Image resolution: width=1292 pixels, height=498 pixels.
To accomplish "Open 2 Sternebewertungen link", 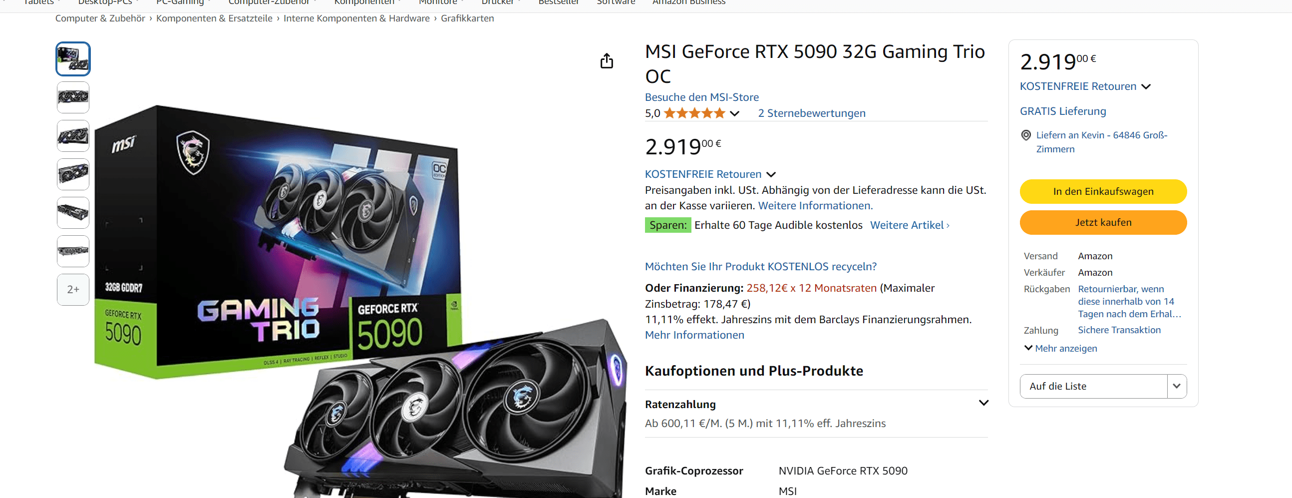I will pos(812,113).
